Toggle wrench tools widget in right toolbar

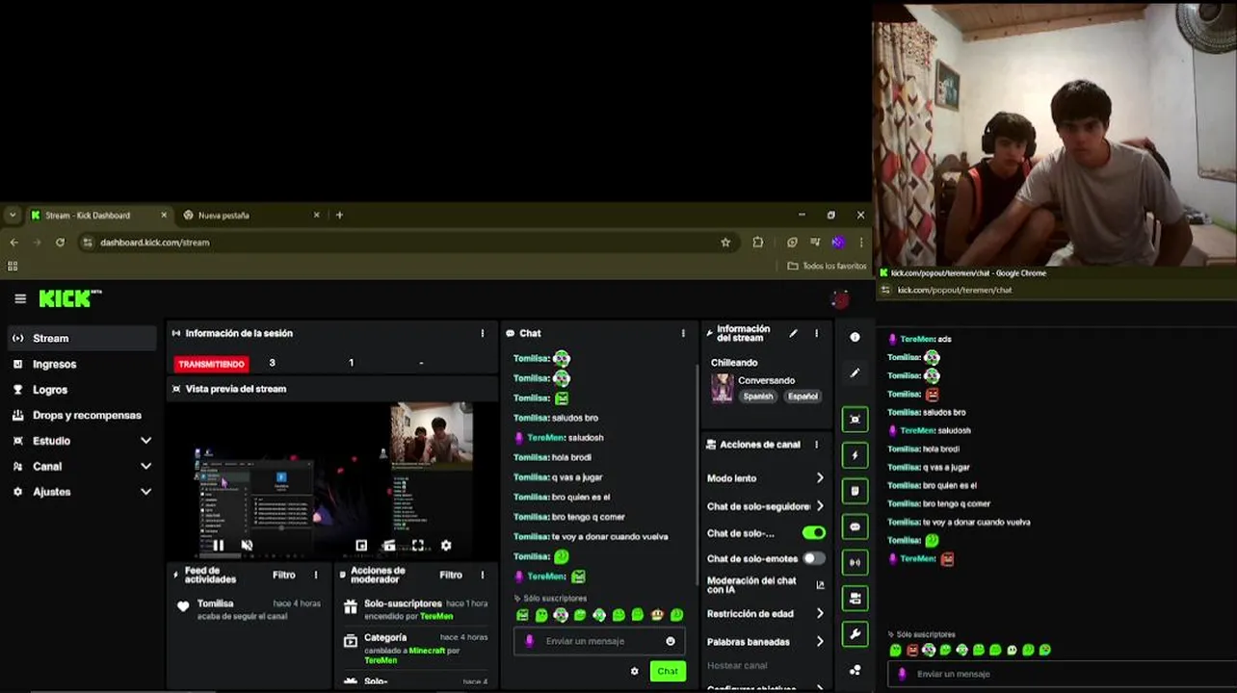(x=855, y=634)
